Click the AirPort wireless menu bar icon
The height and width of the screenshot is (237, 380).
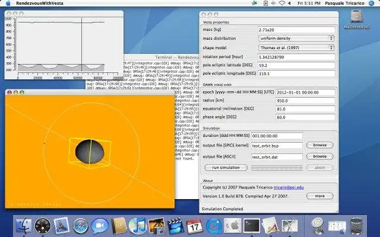click(x=282, y=3)
